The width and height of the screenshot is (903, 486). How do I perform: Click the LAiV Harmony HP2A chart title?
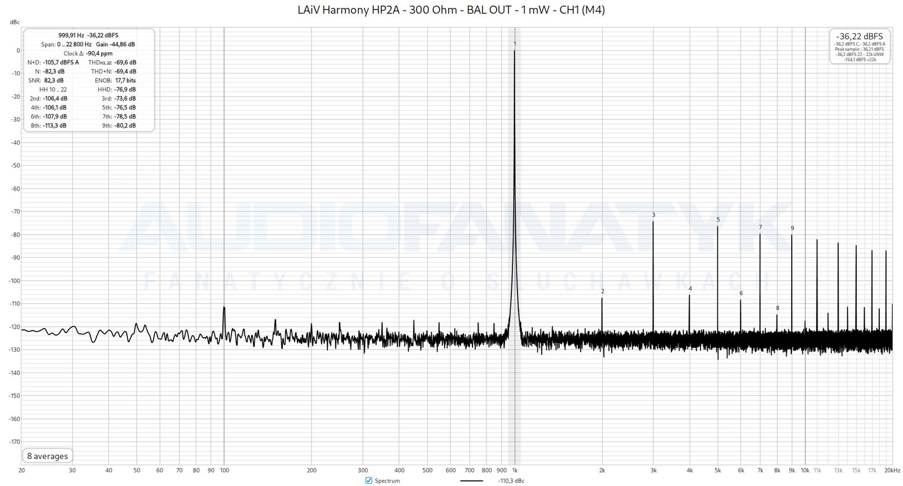click(451, 10)
